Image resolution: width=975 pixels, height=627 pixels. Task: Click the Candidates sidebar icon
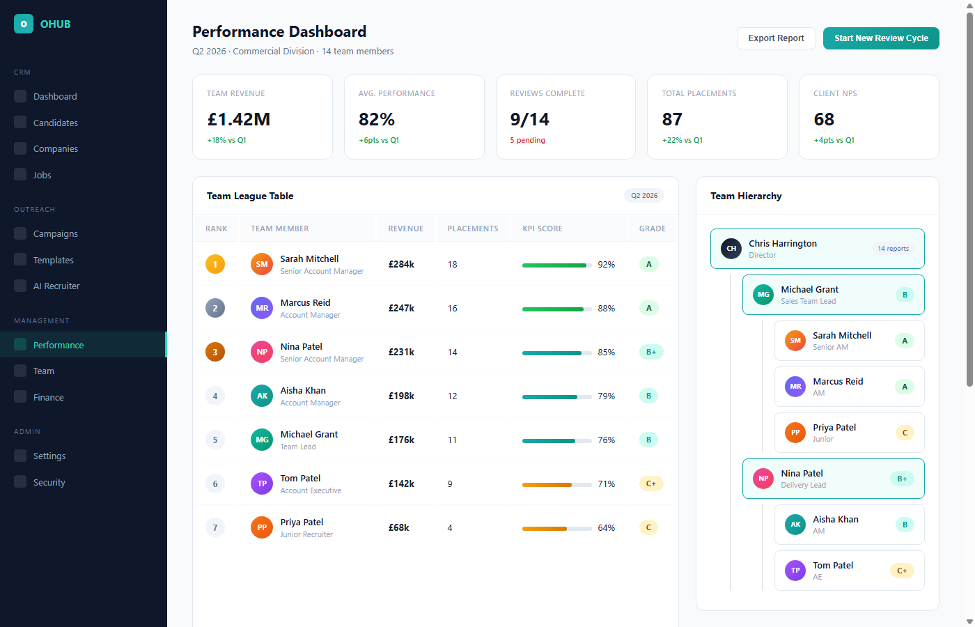tap(20, 123)
